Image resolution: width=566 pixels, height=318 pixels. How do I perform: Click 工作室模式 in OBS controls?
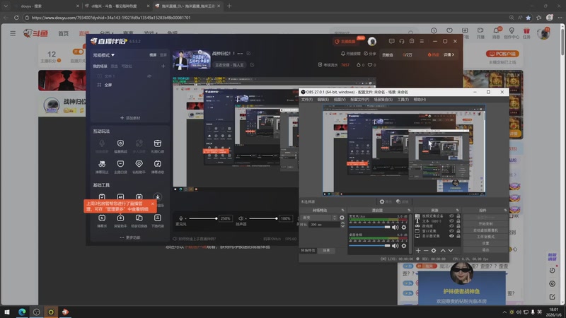point(485,237)
